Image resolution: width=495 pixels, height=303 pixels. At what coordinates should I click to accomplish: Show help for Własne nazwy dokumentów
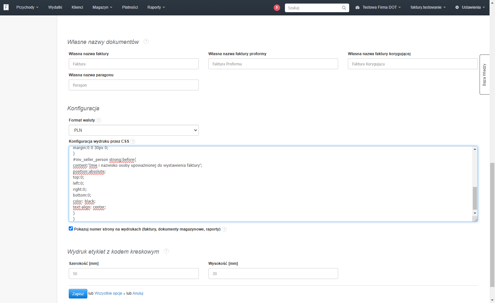click(146, 41)
